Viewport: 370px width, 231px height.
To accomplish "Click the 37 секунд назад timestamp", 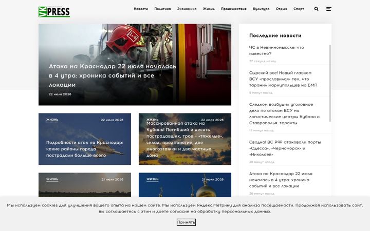I will [263, 61].
